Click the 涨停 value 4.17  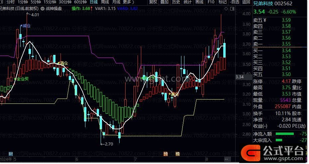coord(286,81)
